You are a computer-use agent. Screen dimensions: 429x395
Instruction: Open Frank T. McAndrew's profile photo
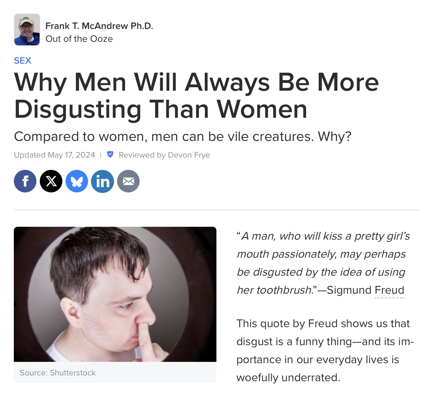tap(27, 30)
